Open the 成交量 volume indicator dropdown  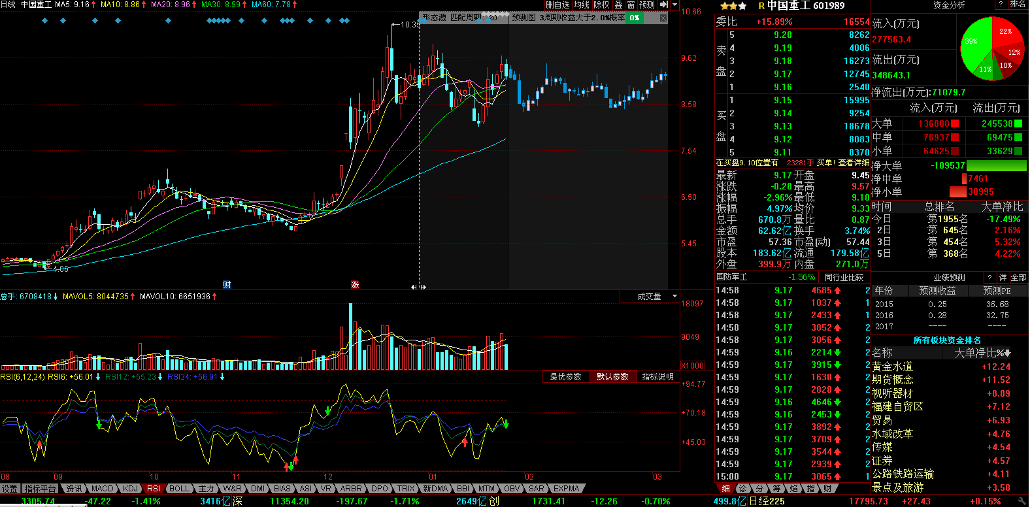point(649,297)
